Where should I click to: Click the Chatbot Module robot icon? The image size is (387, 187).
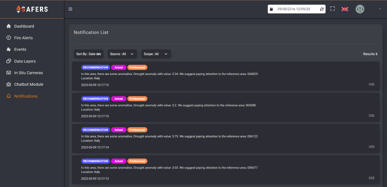(x=9, y=84)
